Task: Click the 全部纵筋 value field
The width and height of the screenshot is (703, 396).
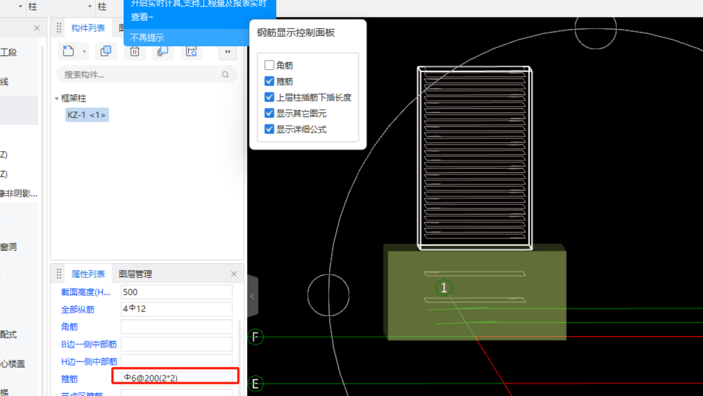Action: [x=176, y=309]
